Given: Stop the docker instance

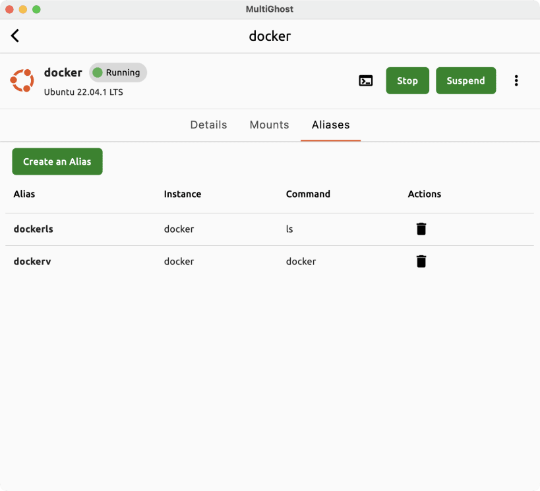Looking at the screenshot, I should tap(407, 80).
